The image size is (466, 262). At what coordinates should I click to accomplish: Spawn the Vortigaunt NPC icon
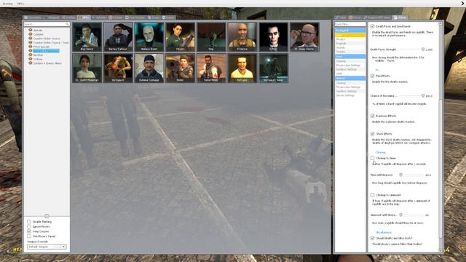(118, 68)
